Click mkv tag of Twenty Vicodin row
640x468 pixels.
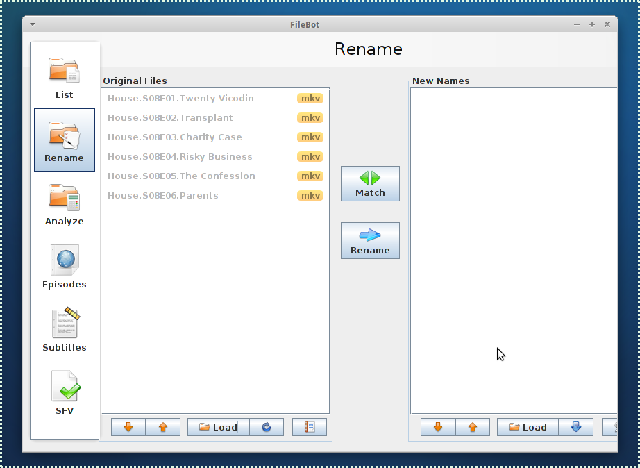click(x=310, y=99)
